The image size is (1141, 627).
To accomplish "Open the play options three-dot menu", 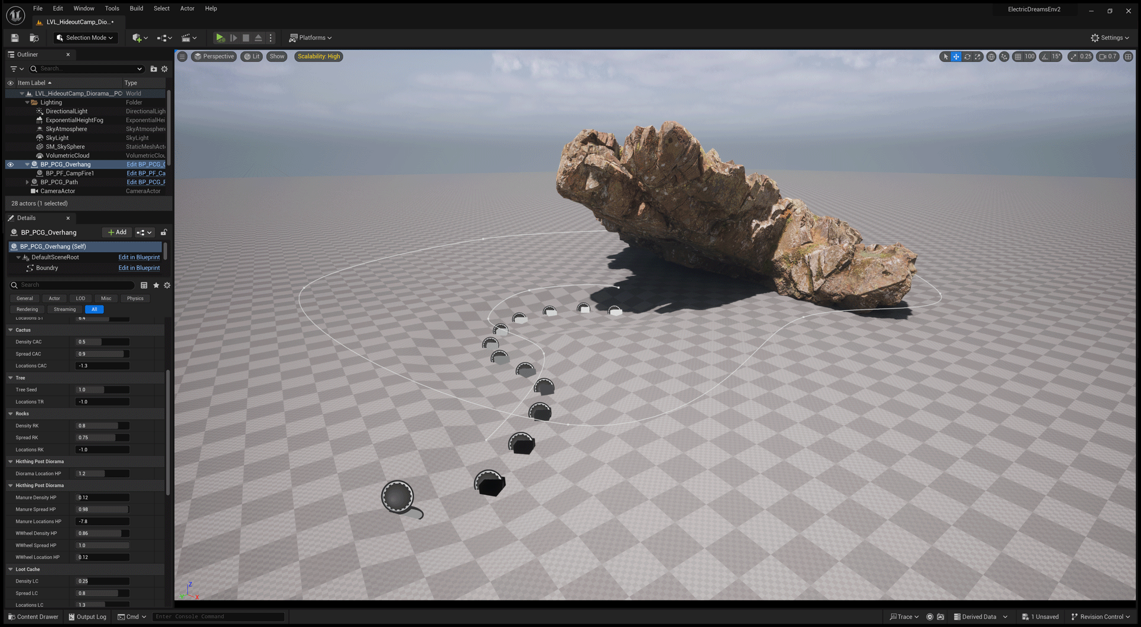I will point(271,38).
